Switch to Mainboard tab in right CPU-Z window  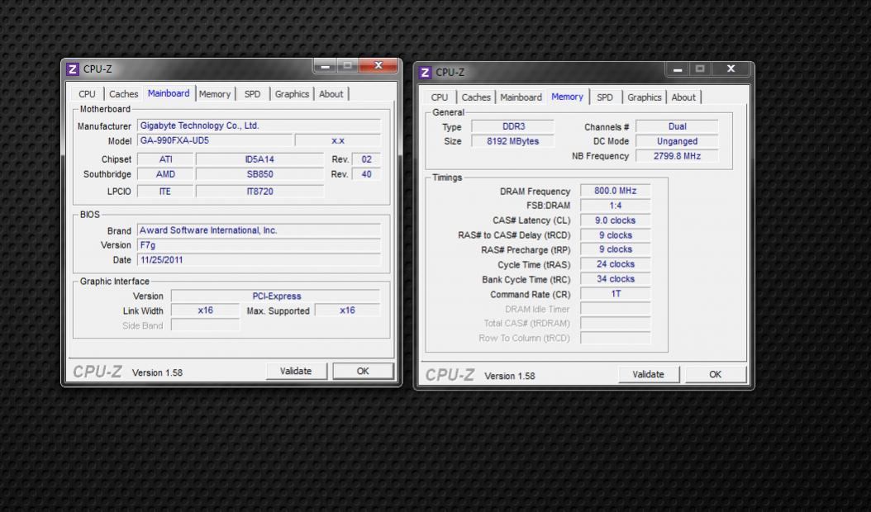(x=521, y=97)
